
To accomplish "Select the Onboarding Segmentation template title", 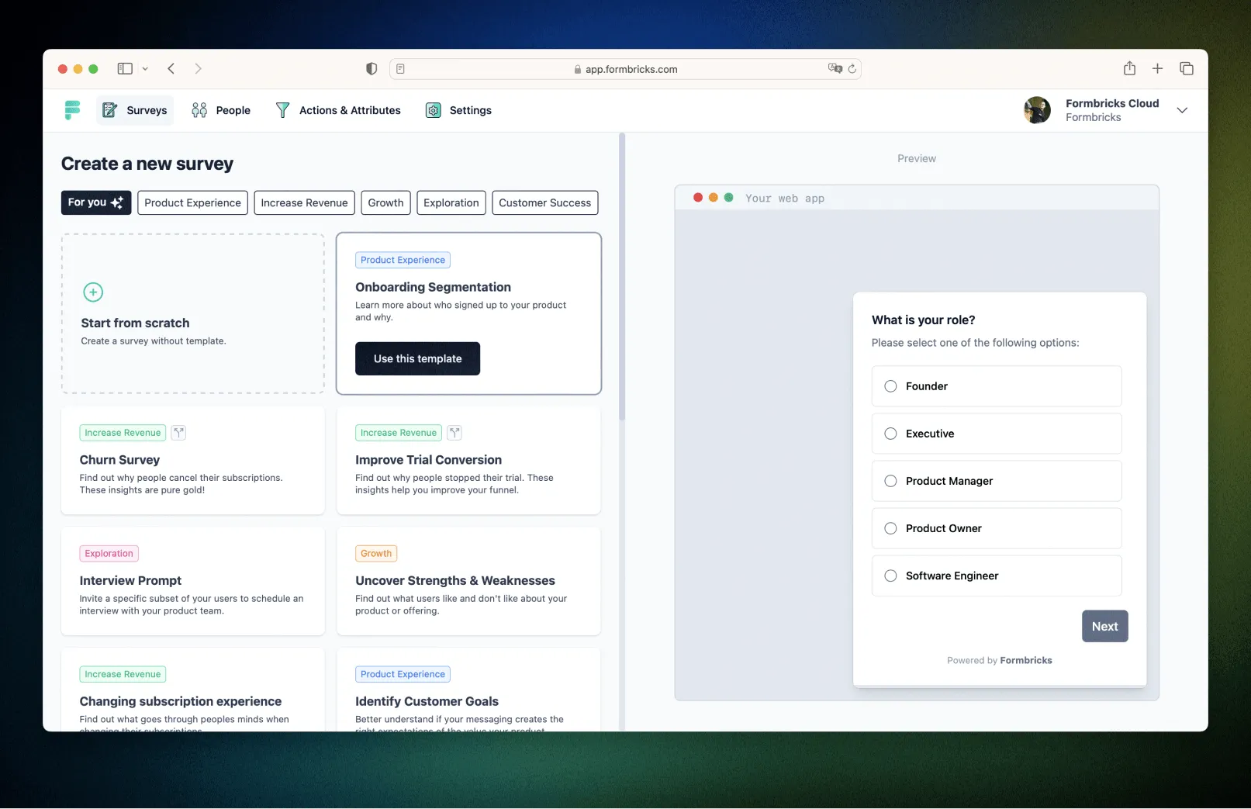I will click(x=433, y=287).
